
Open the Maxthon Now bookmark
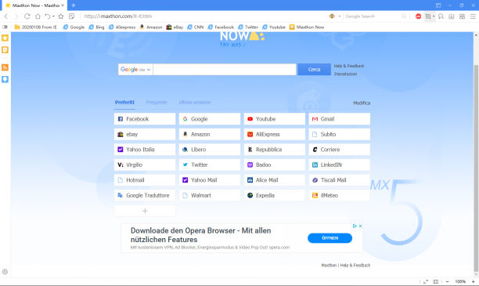point(307,27)
